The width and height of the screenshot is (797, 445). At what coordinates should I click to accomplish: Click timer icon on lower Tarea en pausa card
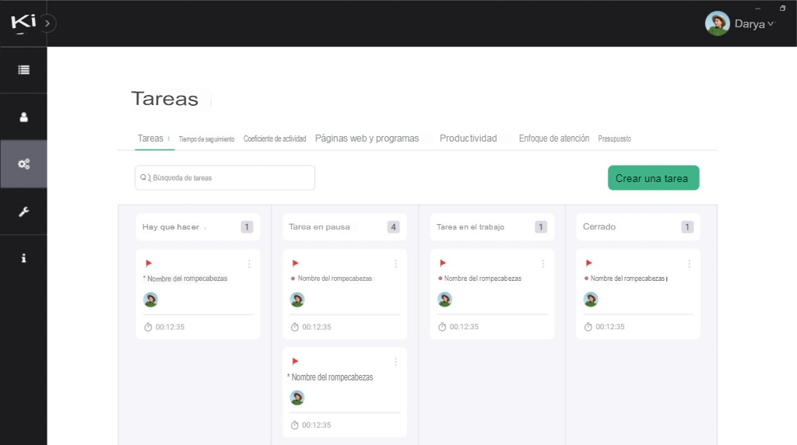(294, 426)
